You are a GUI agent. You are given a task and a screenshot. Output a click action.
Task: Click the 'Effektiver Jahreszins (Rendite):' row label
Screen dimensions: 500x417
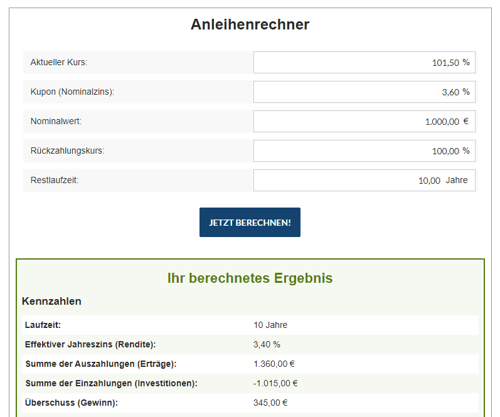click(x=90, y=344)
